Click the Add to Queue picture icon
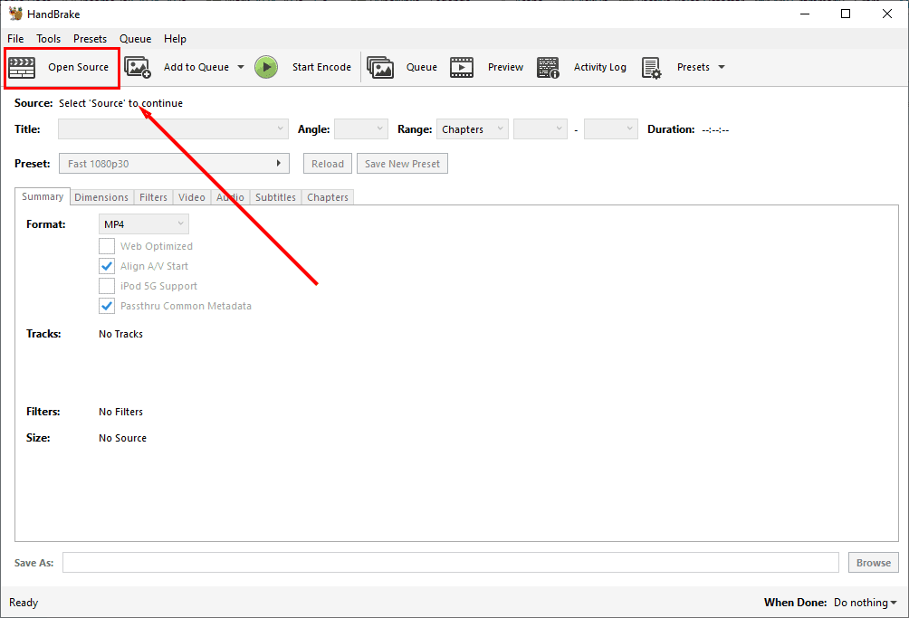The height and width of the screenshot is (618, 909). (138, 67)
